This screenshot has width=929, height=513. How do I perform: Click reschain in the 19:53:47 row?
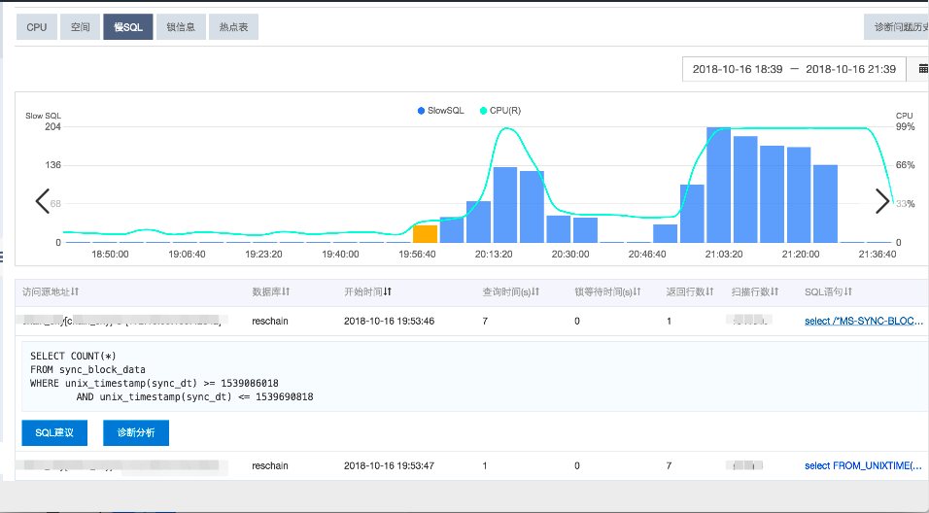[270, 465]
